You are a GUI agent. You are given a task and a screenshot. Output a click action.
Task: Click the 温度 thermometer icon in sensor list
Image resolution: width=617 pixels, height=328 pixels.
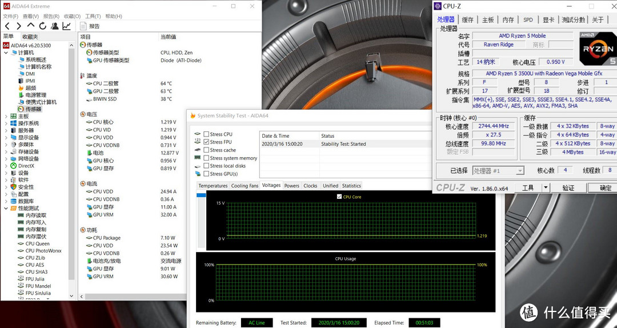pos(83,75)
